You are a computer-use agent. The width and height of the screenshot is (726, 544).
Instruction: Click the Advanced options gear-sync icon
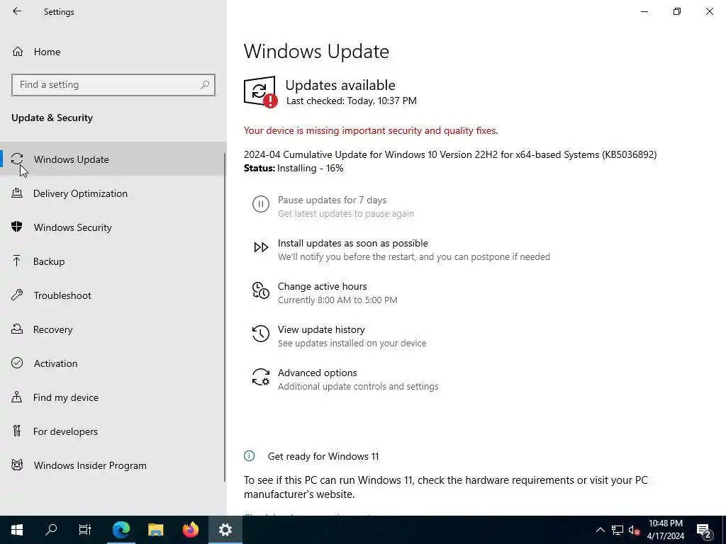pos(261,377)
